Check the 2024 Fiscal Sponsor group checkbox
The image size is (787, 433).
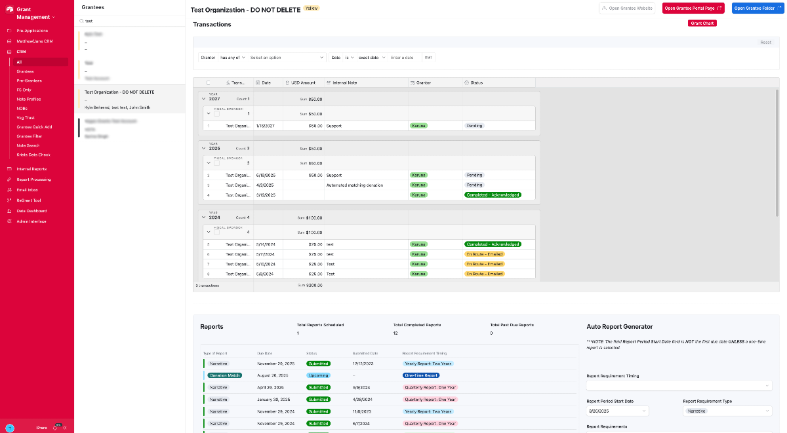pyautogui.click(x=217, y=232)
